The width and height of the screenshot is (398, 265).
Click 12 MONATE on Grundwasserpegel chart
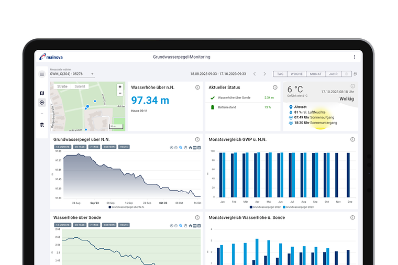coord(63,147)
